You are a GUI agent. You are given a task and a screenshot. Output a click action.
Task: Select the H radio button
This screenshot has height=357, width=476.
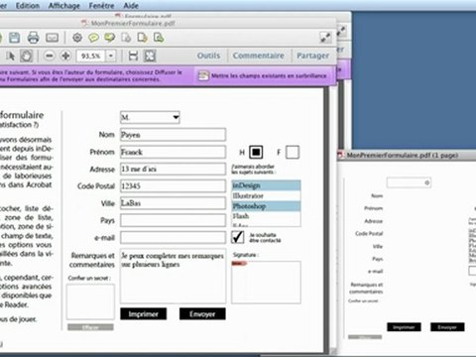pos(256,152)
